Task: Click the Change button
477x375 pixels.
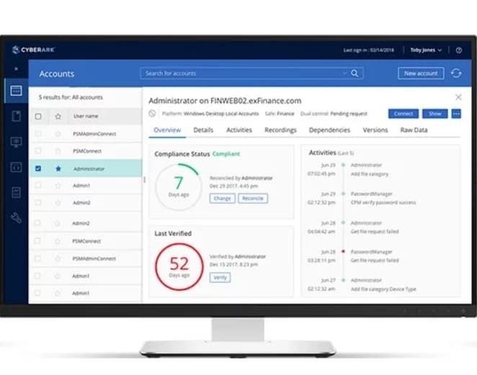Action: point(223,199)
